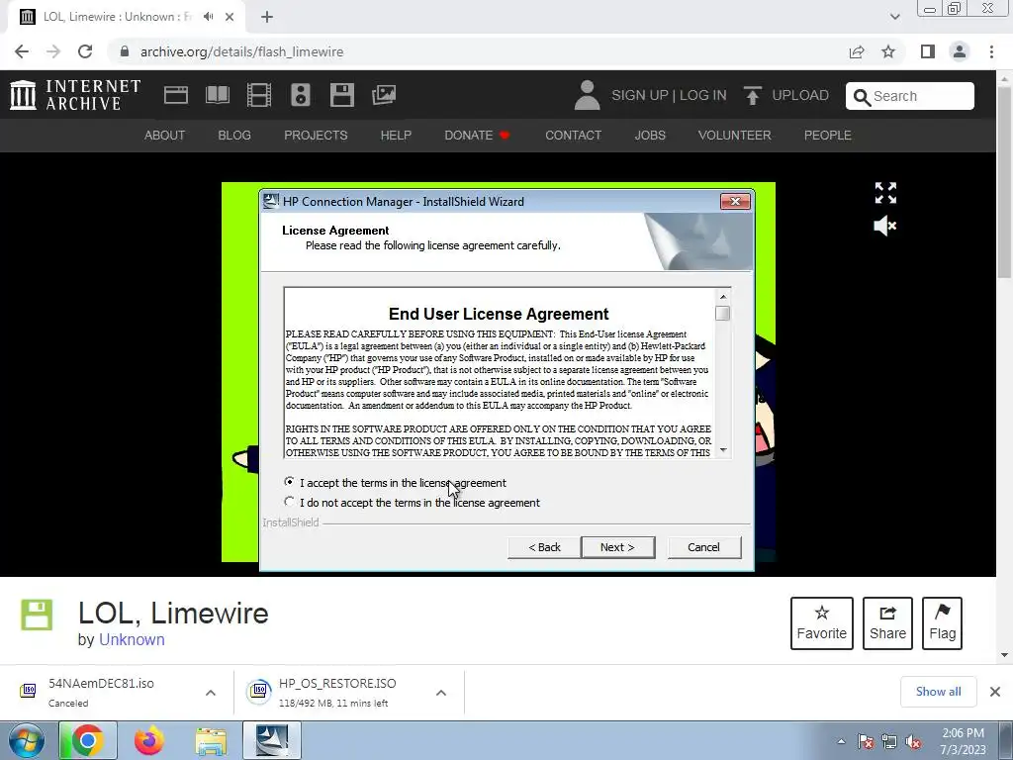Click the address bar URL
The image size is (1013, 760).
[x=241, y=51]
